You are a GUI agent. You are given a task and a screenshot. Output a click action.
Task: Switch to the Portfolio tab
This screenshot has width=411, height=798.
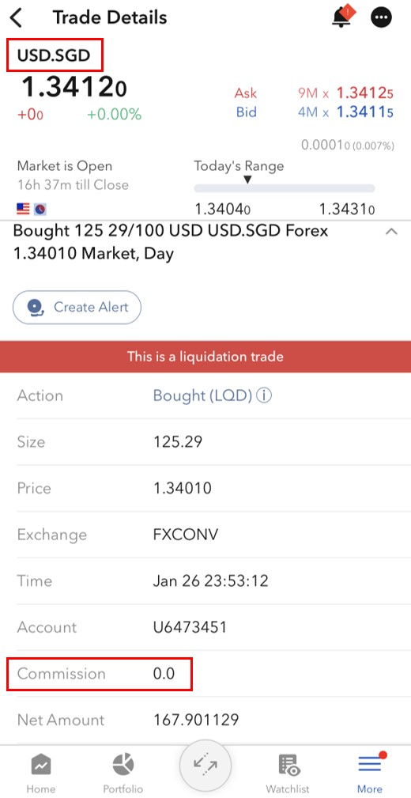pos(123,774)
